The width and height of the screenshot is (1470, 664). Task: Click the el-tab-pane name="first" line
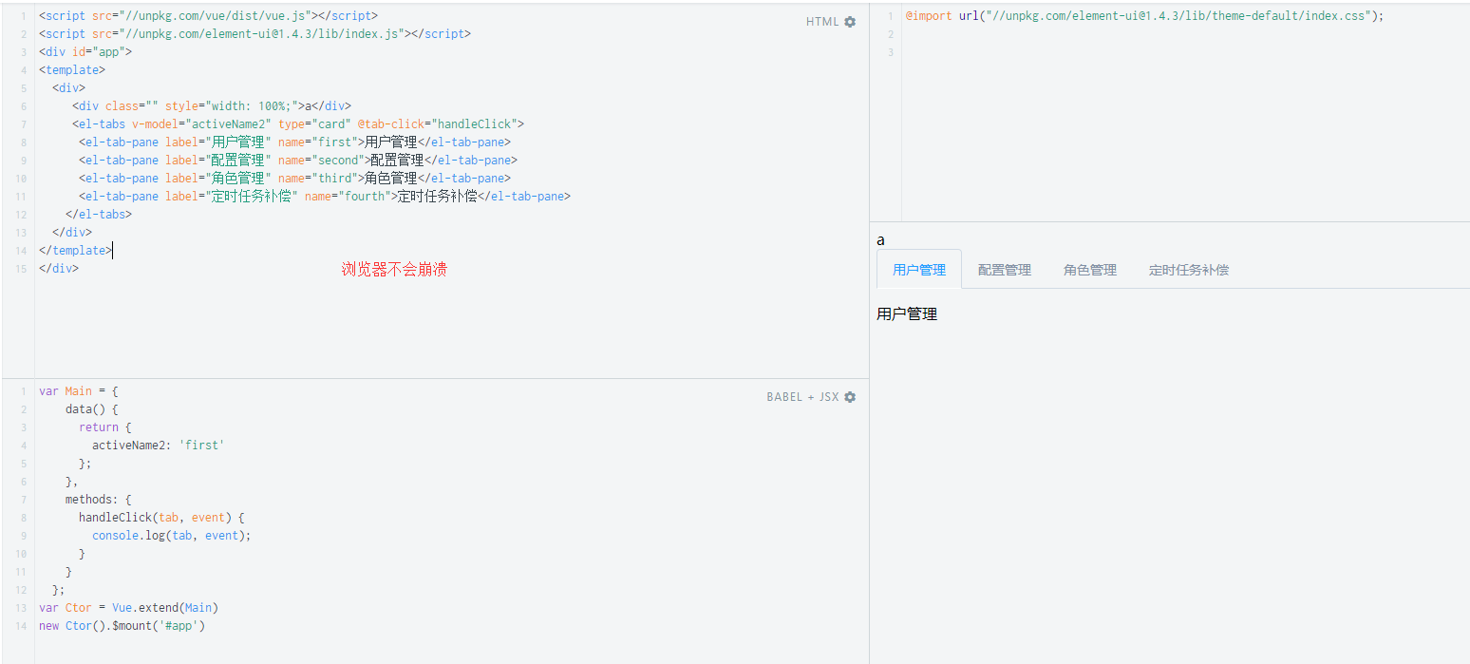295,142
